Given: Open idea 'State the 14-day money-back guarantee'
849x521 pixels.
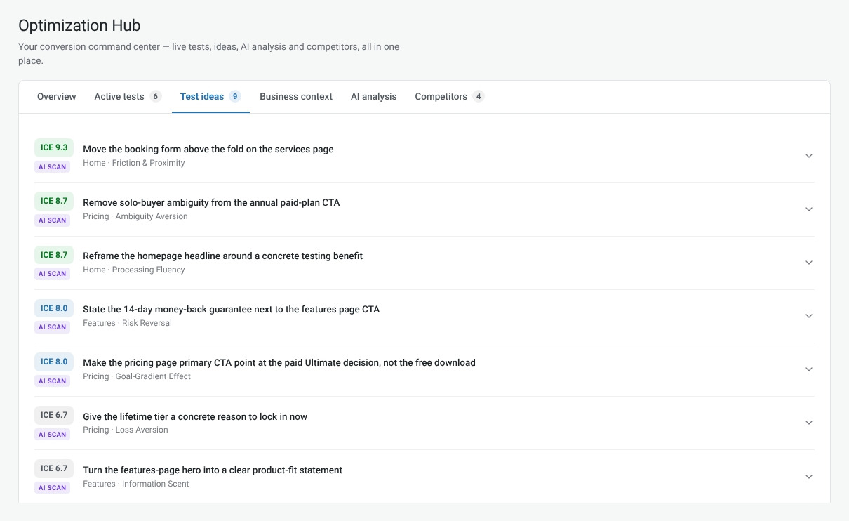Looking at the screenshot, I should tap(231, 310).
